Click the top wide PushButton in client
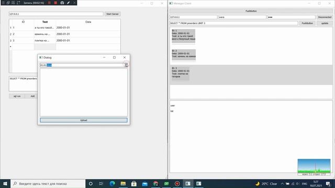Viewport: 335px width, 188px height. click(251, 11)
